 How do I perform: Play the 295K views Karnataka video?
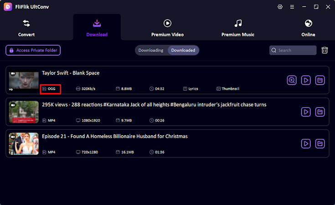[x=306, y=112]
